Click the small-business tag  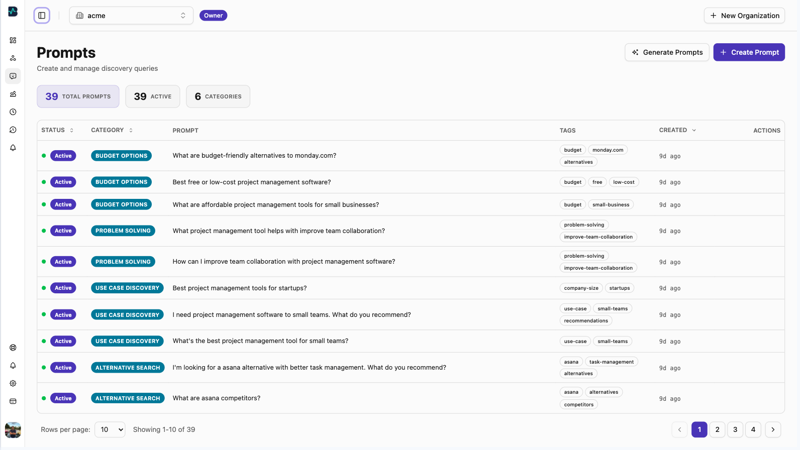click(611, 204)
